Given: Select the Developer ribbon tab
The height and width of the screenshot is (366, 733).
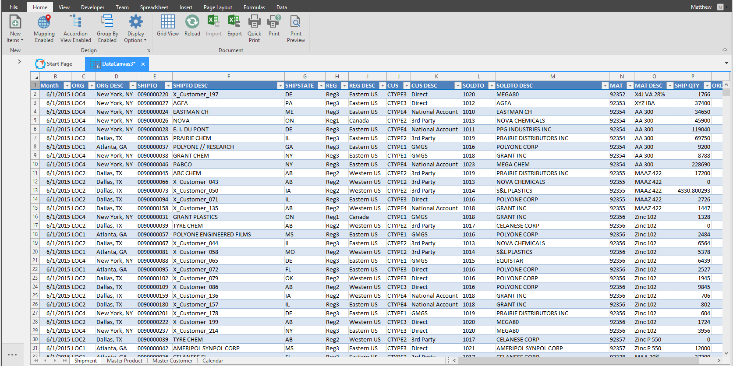Looking at the screenshot, I should (92, 7).
